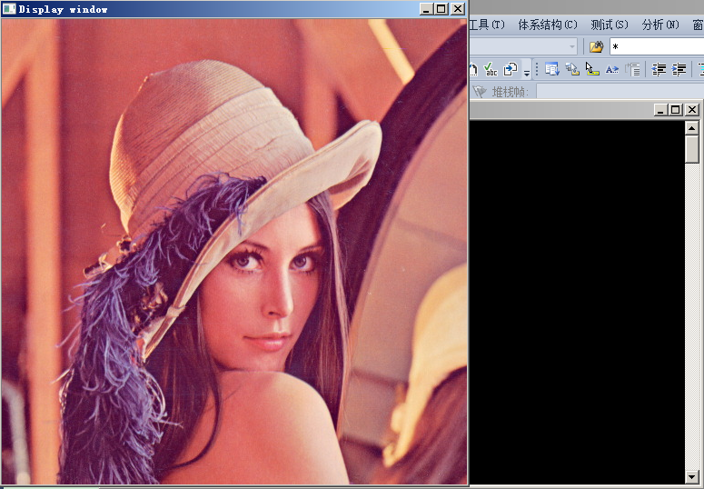The height and width of the screenshot is (489, 704).
Task: Click console scrollbar down arrow
Action: [x=692, y=477]
